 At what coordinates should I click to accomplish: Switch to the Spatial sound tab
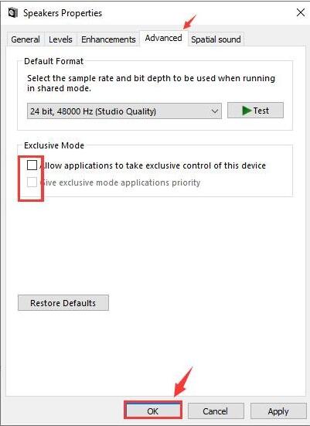point(216,39)
